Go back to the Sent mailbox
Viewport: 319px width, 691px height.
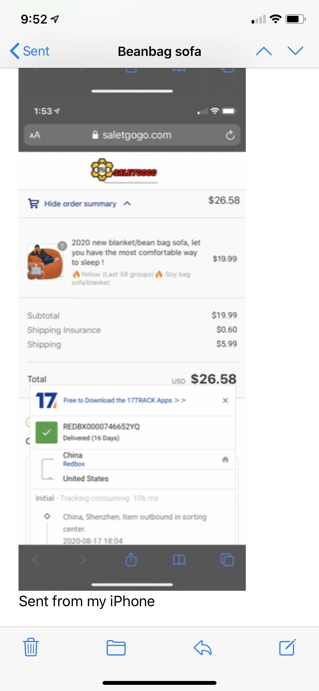(x=30, y=51)
